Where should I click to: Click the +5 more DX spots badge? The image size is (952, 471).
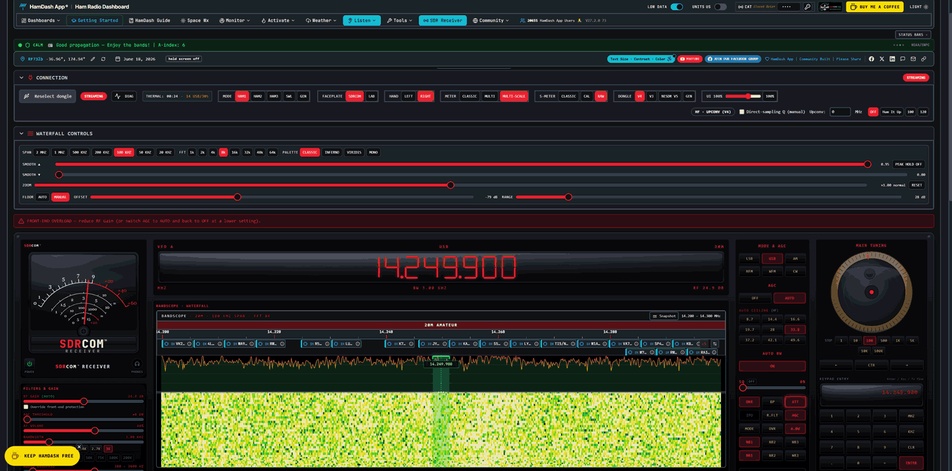tap(704, 344)
